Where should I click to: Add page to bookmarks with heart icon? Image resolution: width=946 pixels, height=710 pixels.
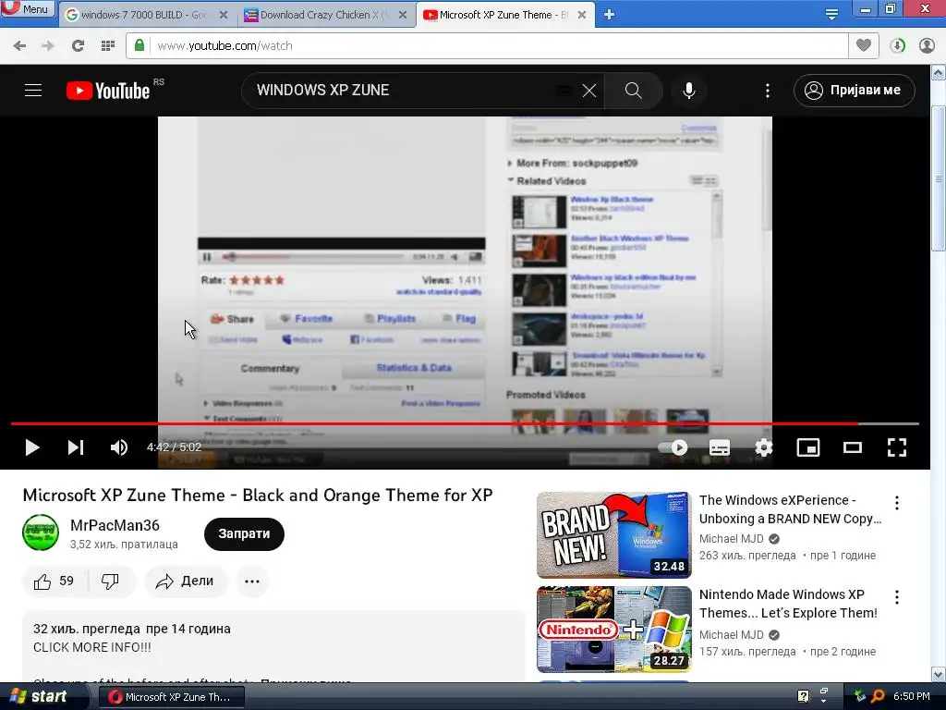click(x=864, y=45)
